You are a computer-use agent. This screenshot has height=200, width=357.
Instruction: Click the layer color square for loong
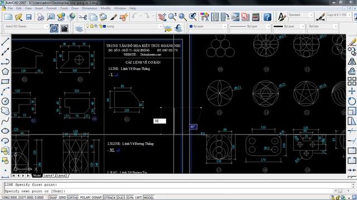[x=104, y=26]
